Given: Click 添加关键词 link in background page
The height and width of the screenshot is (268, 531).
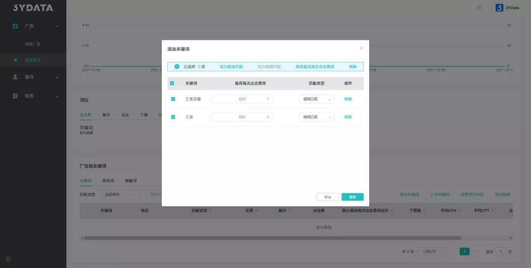Looking at the screenshot, I should (x=409, y=194).
